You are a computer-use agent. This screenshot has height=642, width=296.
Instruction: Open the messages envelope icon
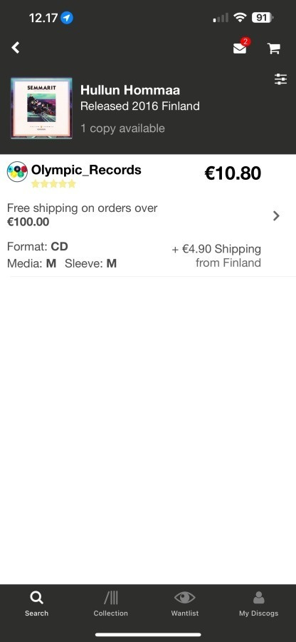[240, 49]
